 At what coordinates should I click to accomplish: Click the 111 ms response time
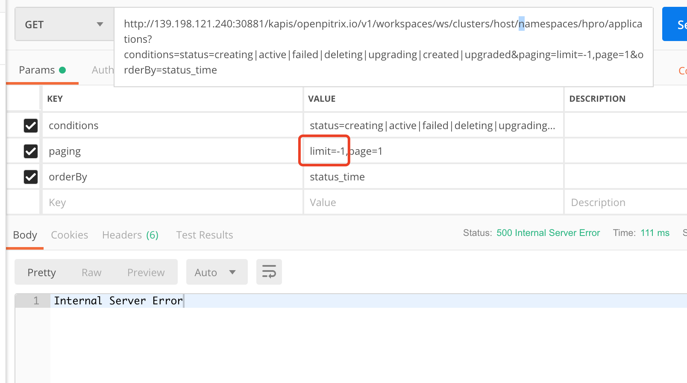655,233
